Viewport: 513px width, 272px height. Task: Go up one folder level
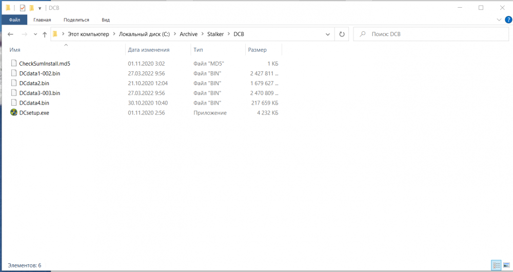click(45, 34)
